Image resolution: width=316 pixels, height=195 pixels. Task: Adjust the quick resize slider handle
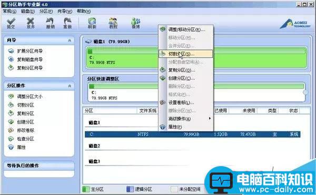[x=305, y=92]
